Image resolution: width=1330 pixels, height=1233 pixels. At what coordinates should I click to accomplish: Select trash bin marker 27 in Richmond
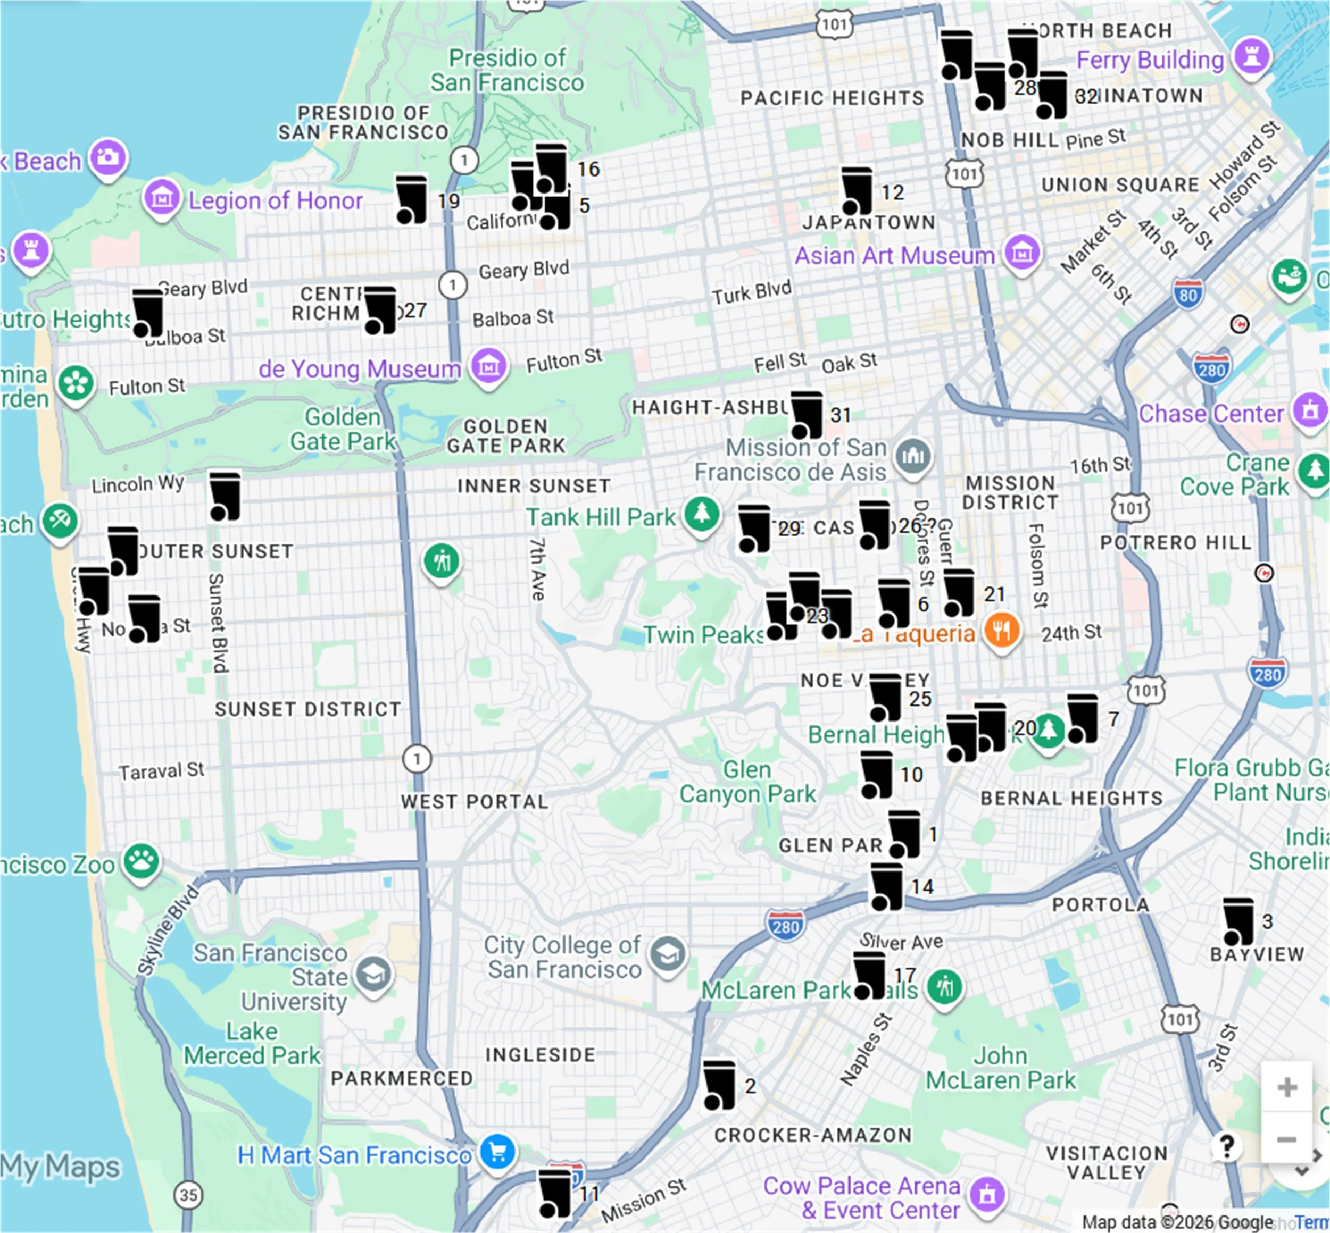click(x=379, y=311)
